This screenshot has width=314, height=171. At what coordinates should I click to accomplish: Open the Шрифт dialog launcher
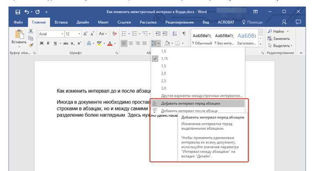tap(116, 53)
